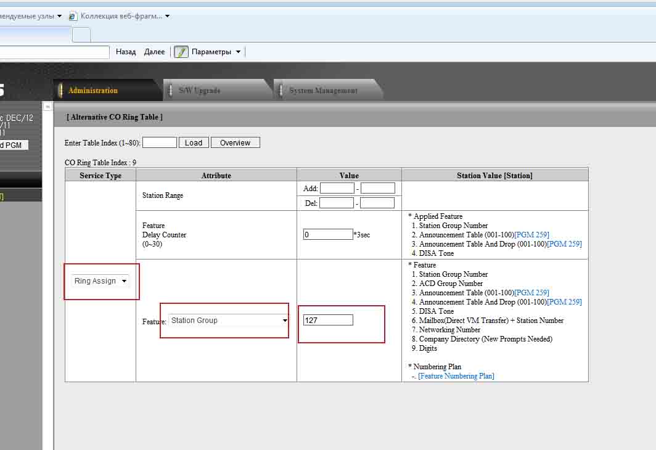
Task: Click the highlighter pencil icon in find bar
Action: tap(181, 52)
